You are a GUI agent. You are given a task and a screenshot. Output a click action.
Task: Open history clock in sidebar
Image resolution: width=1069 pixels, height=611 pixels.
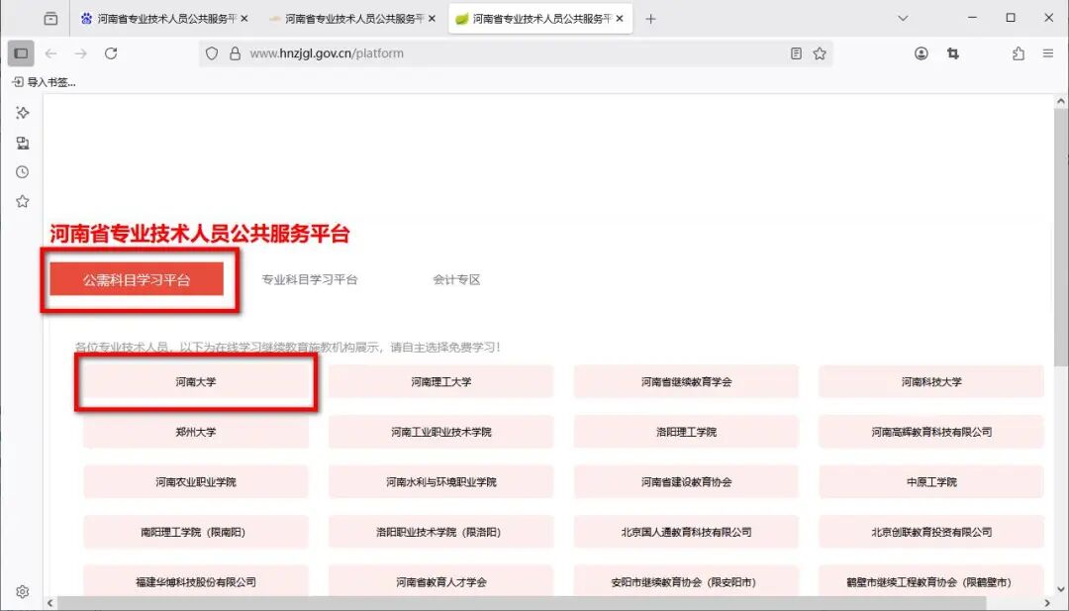coord(23,172)
